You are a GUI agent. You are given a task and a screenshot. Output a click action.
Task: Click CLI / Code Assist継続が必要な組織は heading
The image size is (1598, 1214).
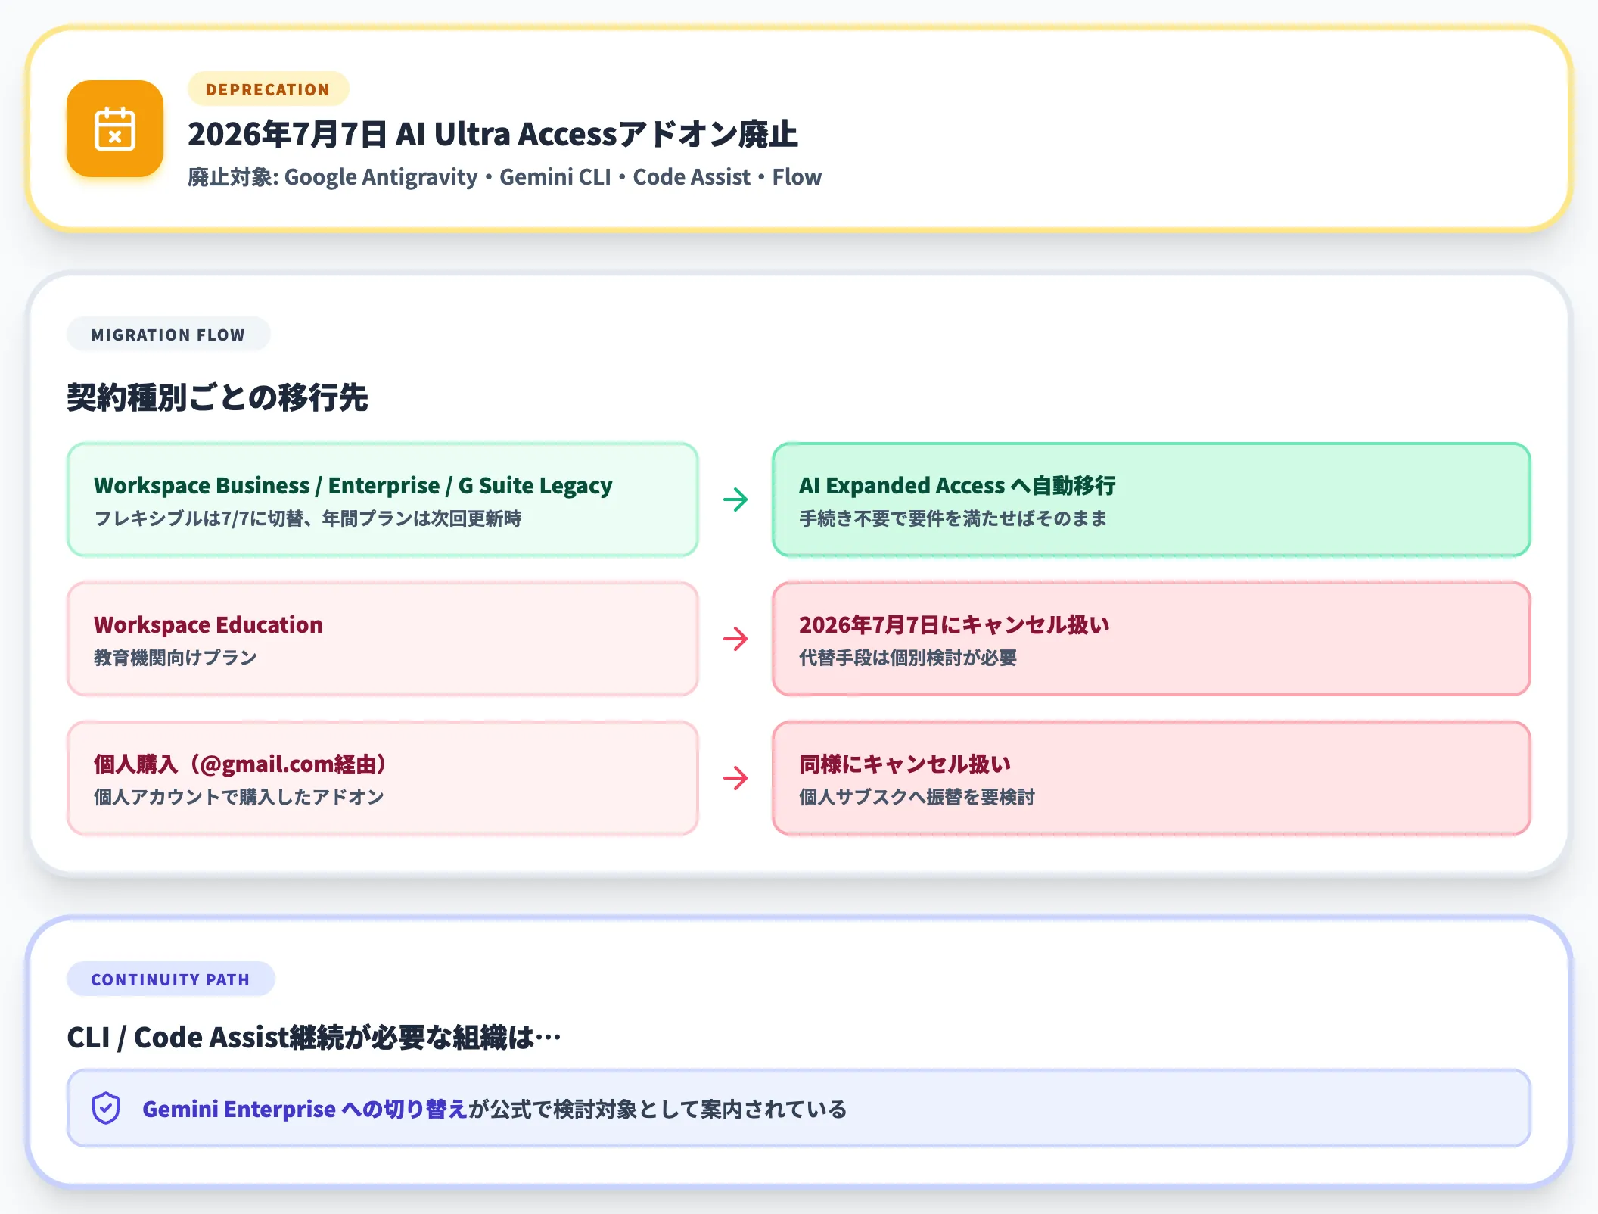tap(314, 1037)
